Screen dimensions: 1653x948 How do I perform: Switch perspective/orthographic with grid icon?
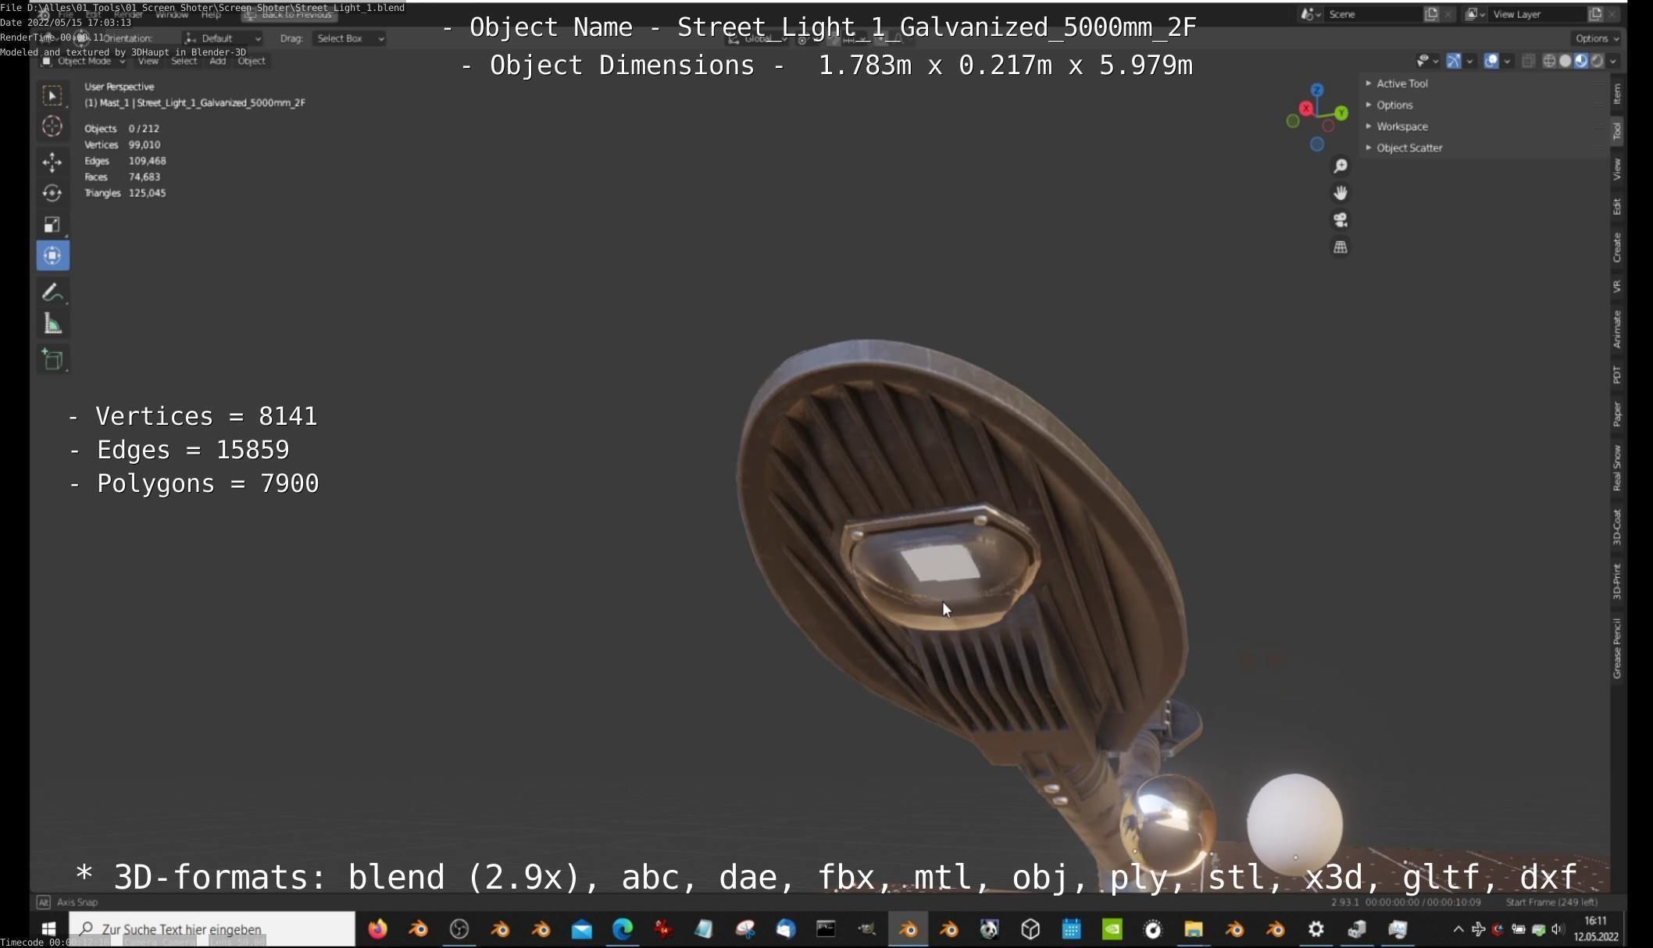coord(1341,247)
